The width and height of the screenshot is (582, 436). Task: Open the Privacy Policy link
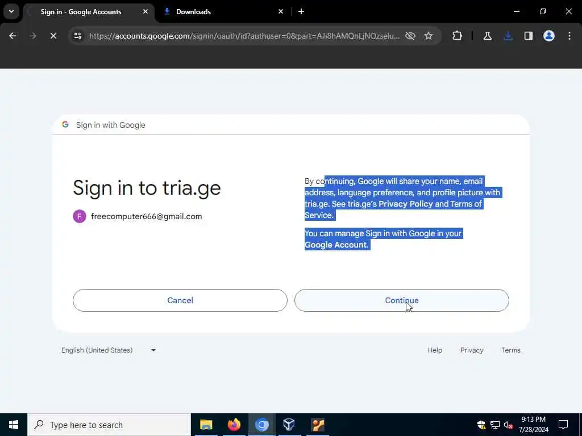pos(406,204)
